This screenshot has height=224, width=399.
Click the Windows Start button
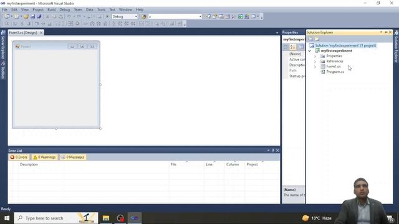click(7, 218)
